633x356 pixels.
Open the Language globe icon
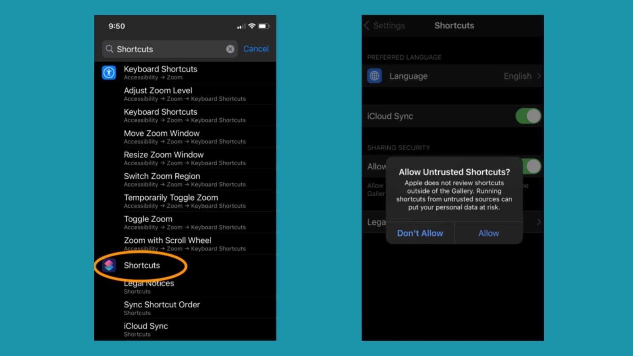tap(374, 76)
